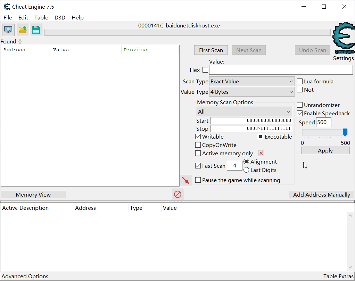Focus the scan Value input field
This screenshot has width=355, height=281.
coord(281,70)
